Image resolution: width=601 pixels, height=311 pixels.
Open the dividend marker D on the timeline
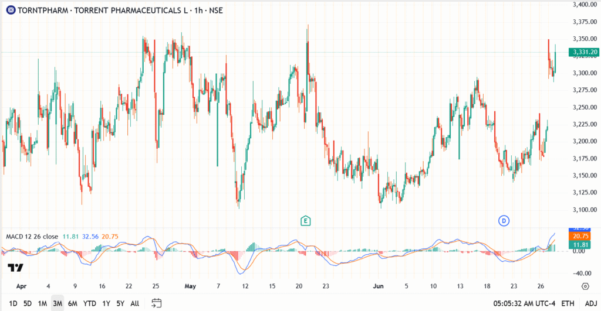[x=504, y=220]
